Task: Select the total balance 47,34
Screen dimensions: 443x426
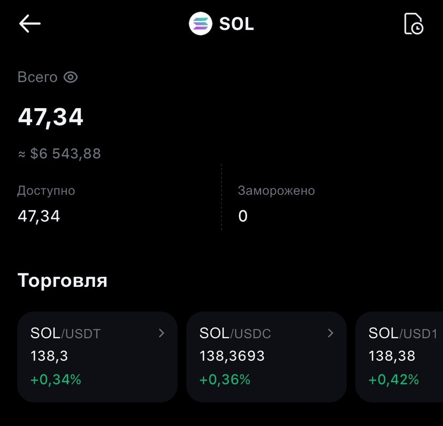Action: (51, 117)
